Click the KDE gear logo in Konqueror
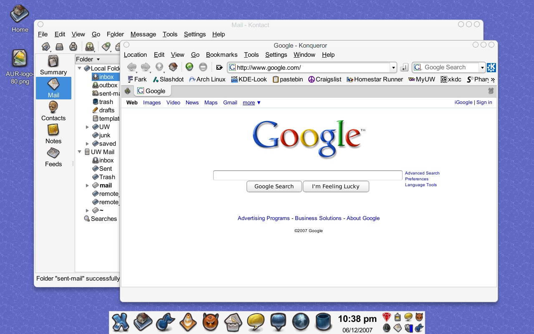This screenshot has width=534, height=334. click(x=491, y=67)
